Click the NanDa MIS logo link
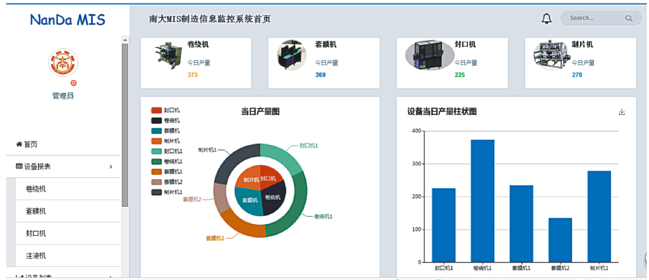This screenshot has width=649, height=280. click(68, 20)
